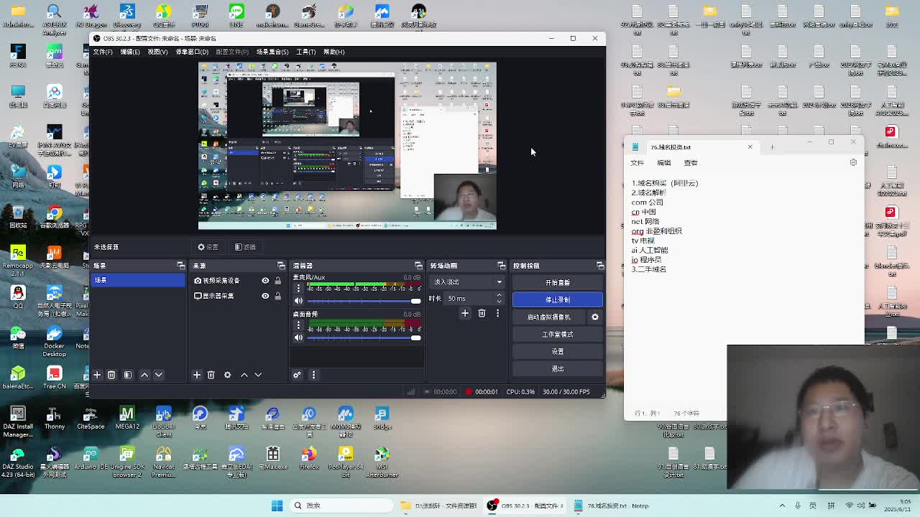The width and height of the screenshot is (920, 517).
Task: Click the 开始直播 button
Action: (557, 282)
